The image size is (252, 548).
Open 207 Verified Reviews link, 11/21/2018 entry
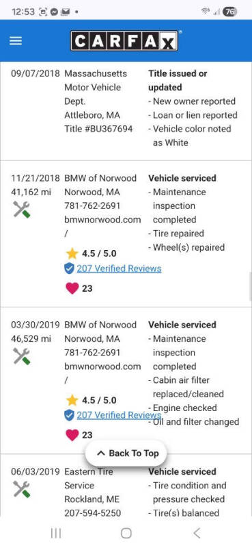coord(119,269)
